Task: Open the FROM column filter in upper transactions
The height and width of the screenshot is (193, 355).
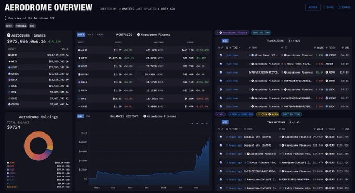Action: tap(250, 48)
